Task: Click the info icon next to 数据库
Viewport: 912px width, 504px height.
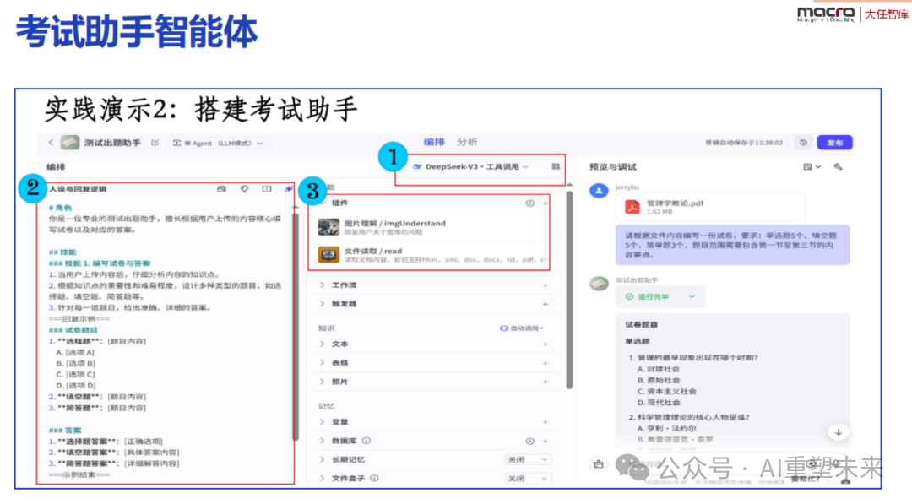Action: click(366, 440)
